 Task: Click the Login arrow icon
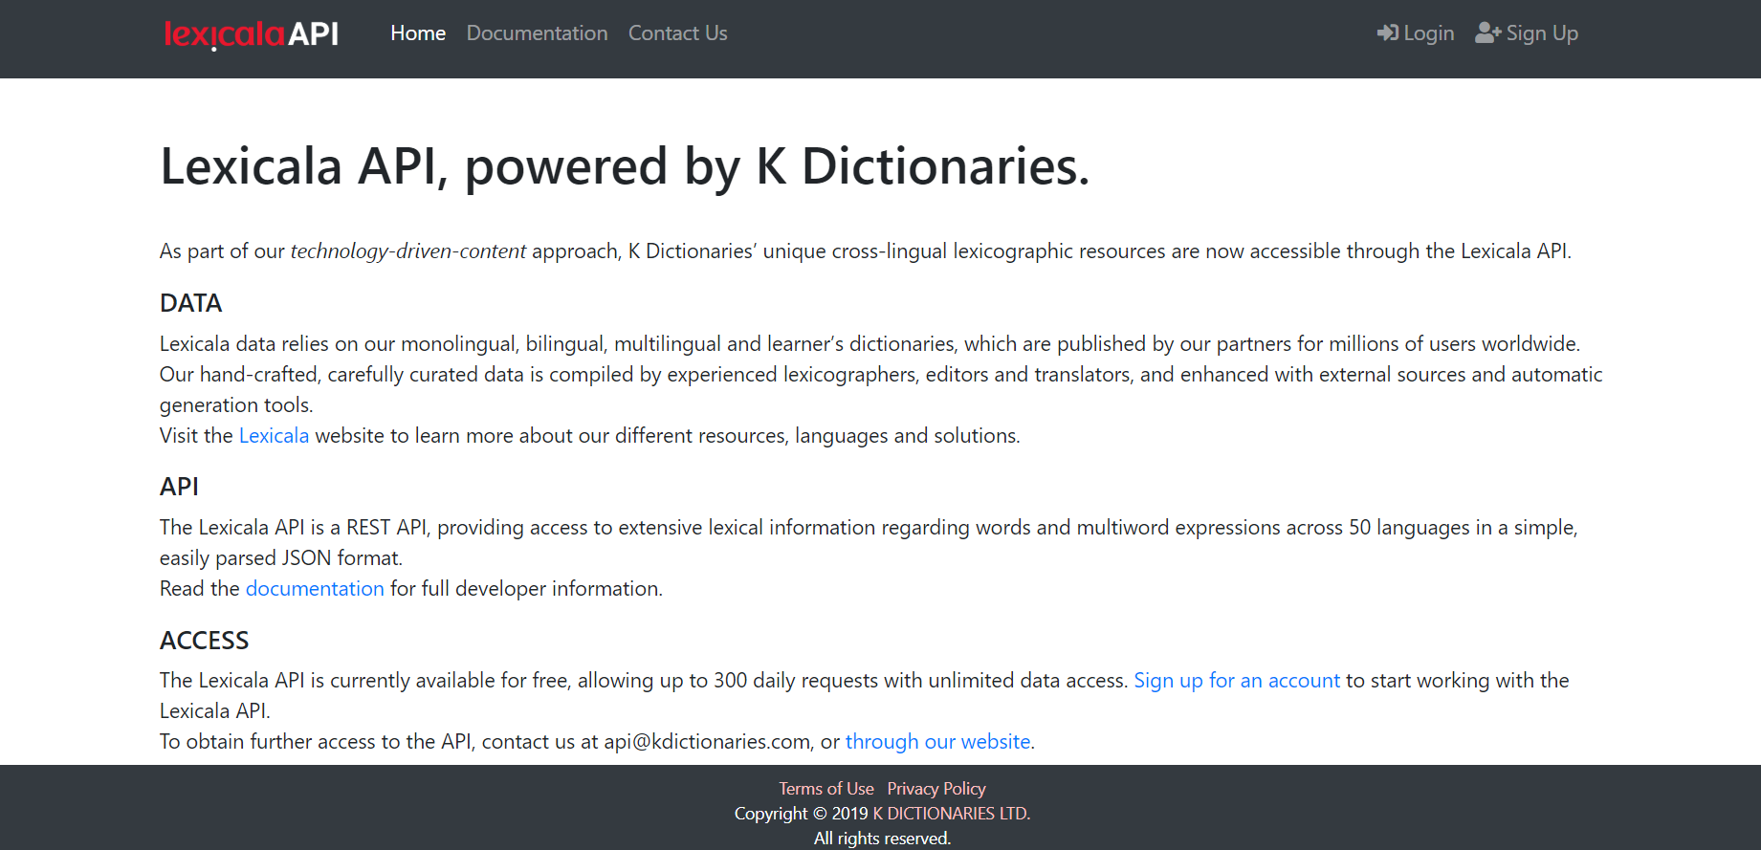1387,33
